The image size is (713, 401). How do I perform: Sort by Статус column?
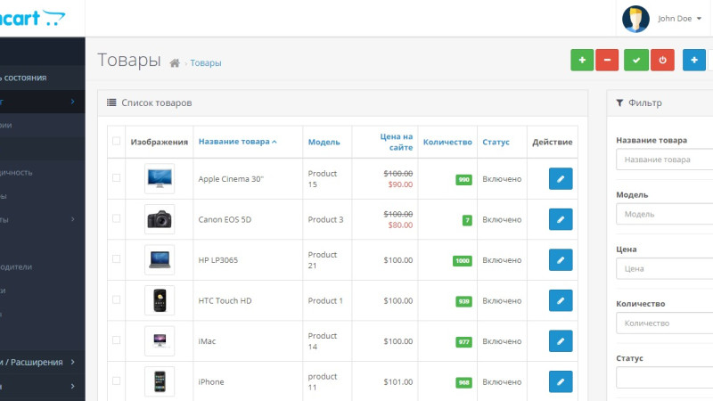coord(496,142)
